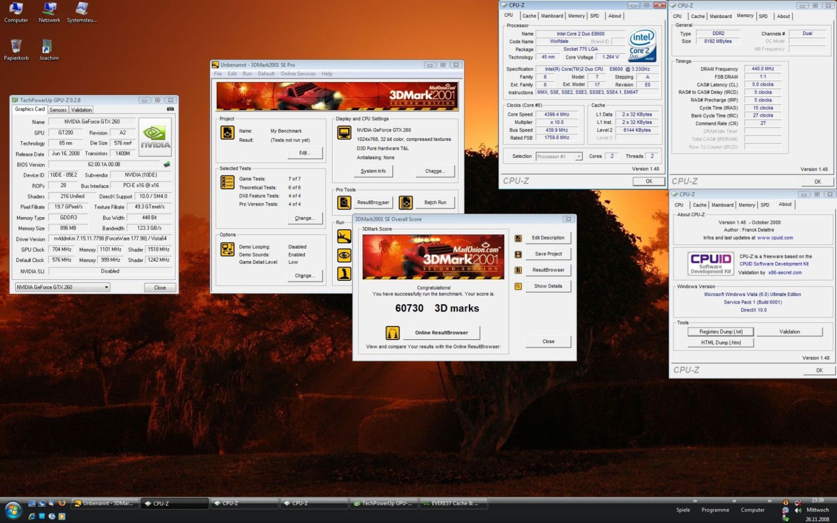Click the eye demo icon in Run section
Image resolution: width=837 pixels, height=523 pixels.
pyautogui.click(x=344, y=255)
